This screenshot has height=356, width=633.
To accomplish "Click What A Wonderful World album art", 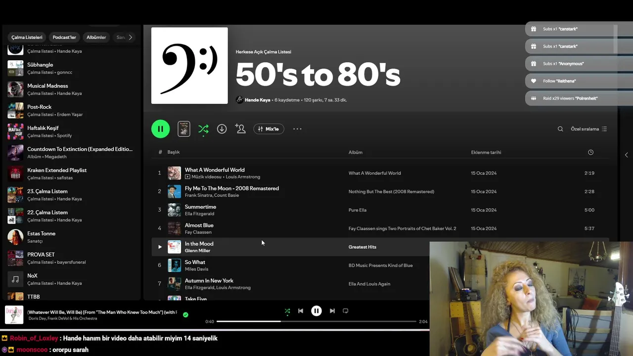I will 174,173.
